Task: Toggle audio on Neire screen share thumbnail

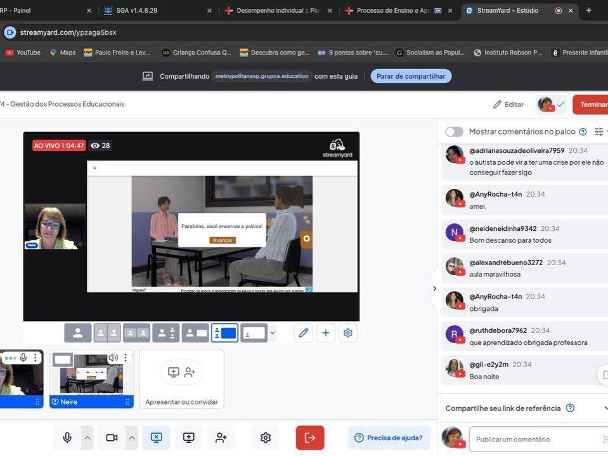Action: pyautogui.click(x=113, y=358)
